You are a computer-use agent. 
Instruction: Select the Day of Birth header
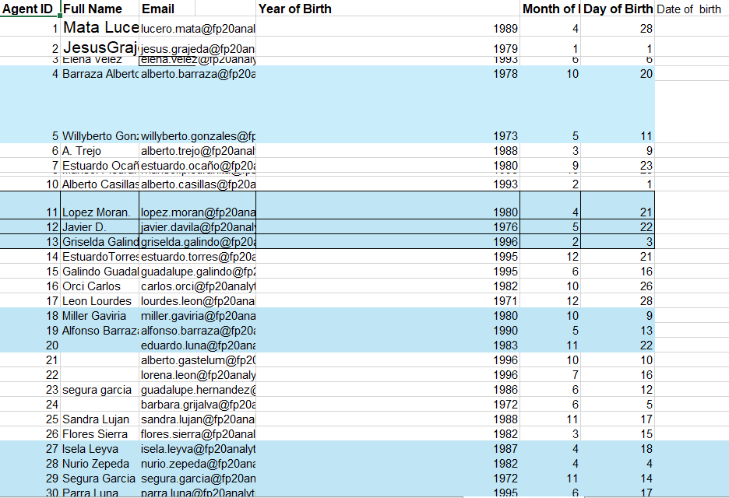pos(619,9)
